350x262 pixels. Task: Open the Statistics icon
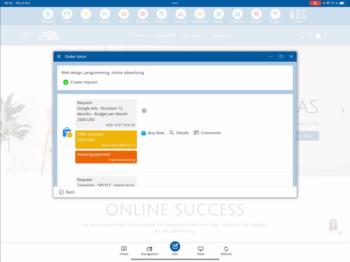pyautogui.click(x=181, y=14)
